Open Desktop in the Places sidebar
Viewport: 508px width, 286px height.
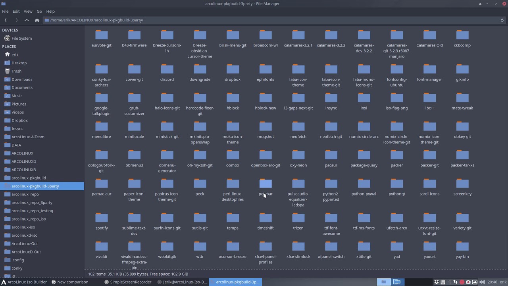pos(42,63)
